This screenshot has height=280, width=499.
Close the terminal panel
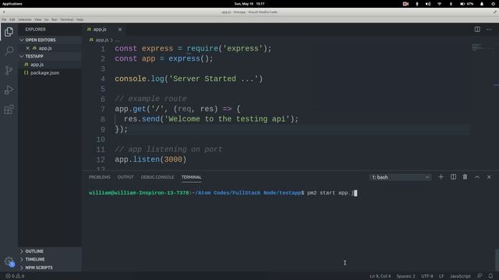tap(489, 177)
